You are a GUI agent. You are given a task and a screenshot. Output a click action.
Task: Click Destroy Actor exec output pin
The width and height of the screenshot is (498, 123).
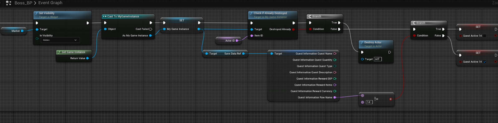(x=390, y=52)
